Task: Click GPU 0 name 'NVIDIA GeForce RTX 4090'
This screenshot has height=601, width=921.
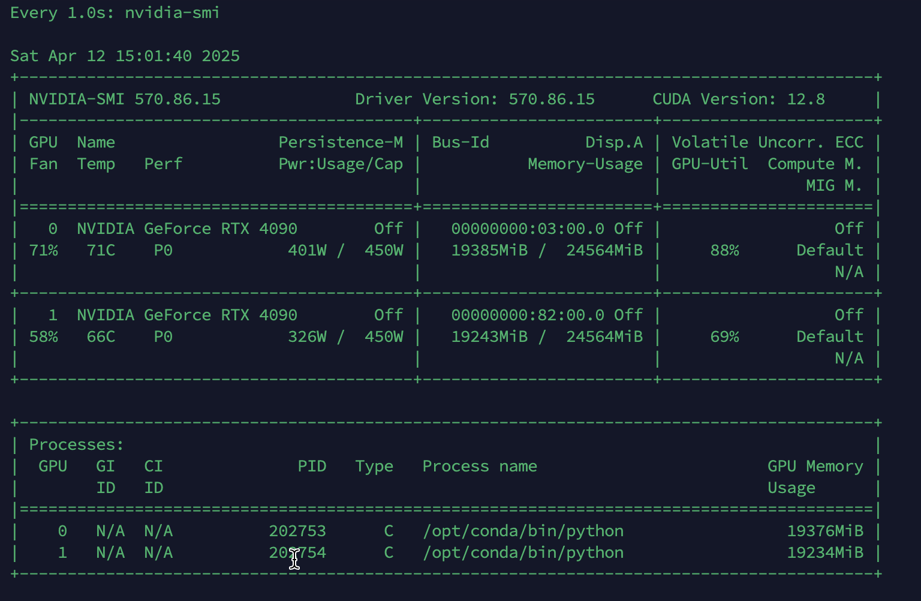Action: coord(187,229)
